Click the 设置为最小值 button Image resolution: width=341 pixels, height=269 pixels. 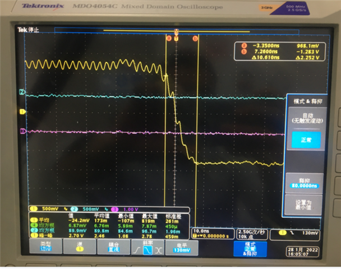(303, 205)
